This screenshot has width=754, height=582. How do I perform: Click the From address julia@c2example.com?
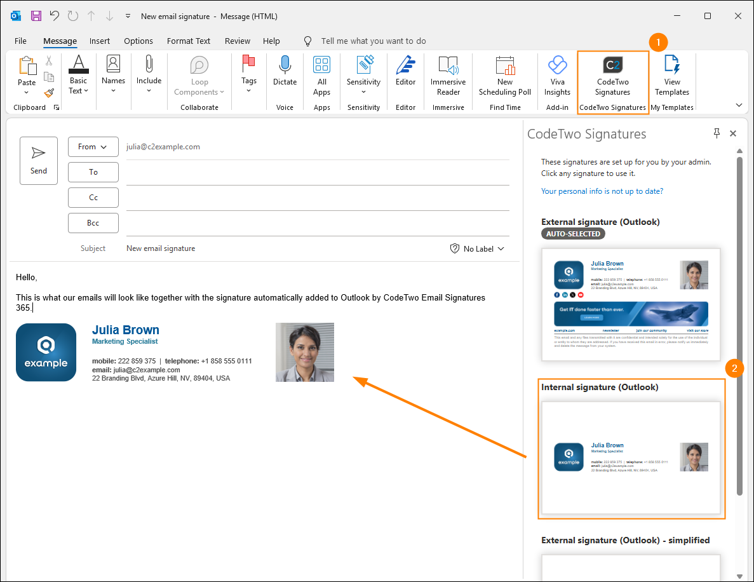point(163,147)
